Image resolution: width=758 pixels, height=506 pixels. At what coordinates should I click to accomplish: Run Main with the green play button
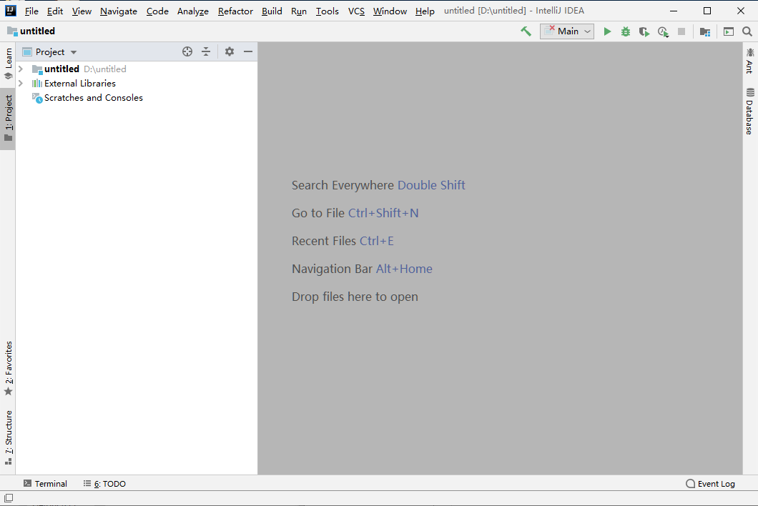pyautogui.click(x=607, y=31)
